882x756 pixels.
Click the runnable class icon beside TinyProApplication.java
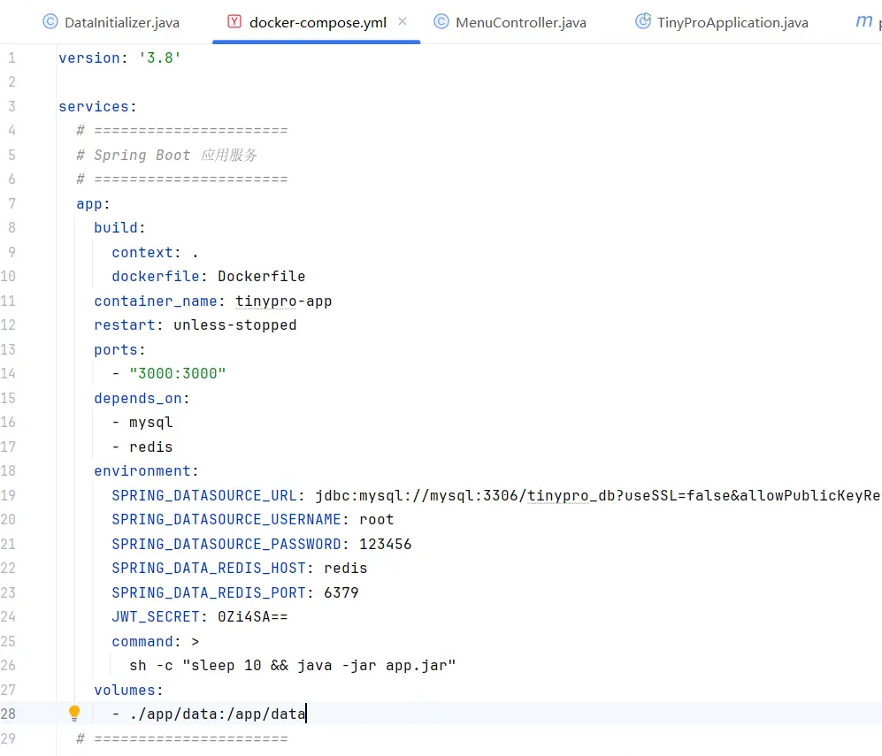[643, 22]
